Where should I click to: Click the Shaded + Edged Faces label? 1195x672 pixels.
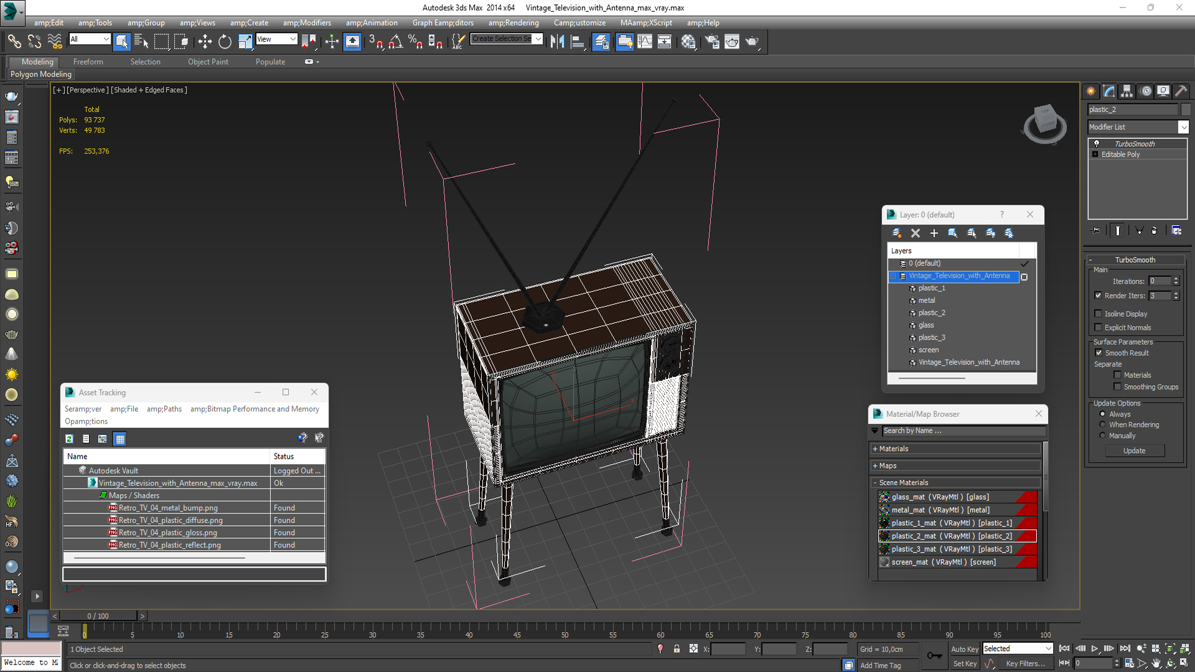pos(149,90)
